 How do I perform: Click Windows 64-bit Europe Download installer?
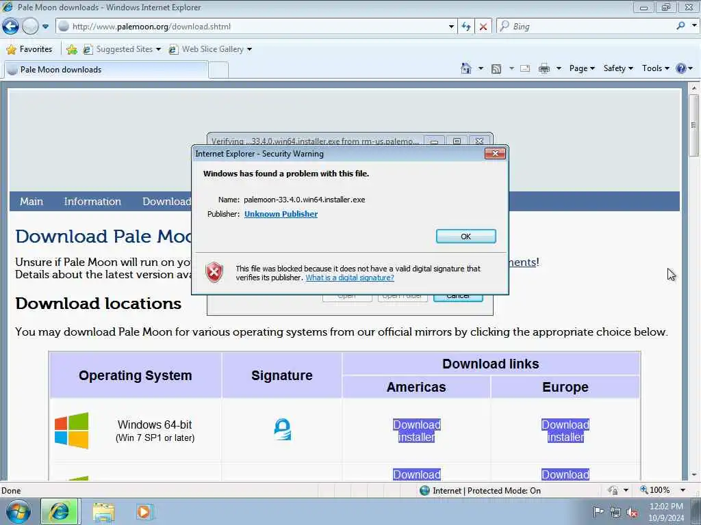pos(565,431)
